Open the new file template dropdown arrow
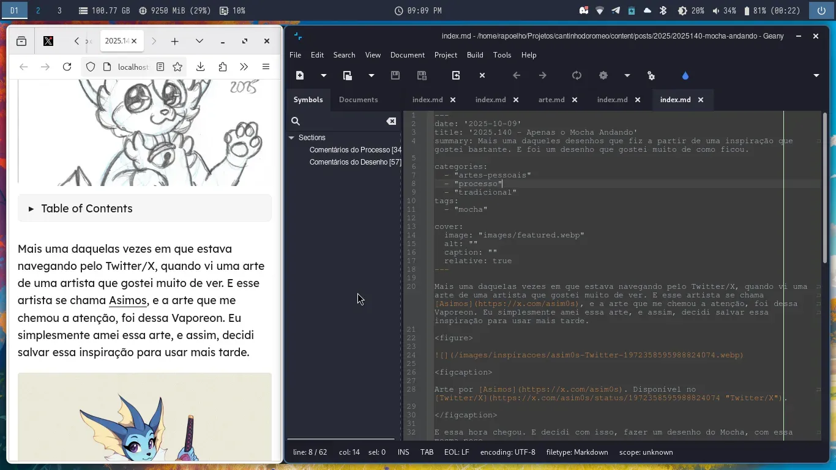836x470 pixels. pos(323,75)
